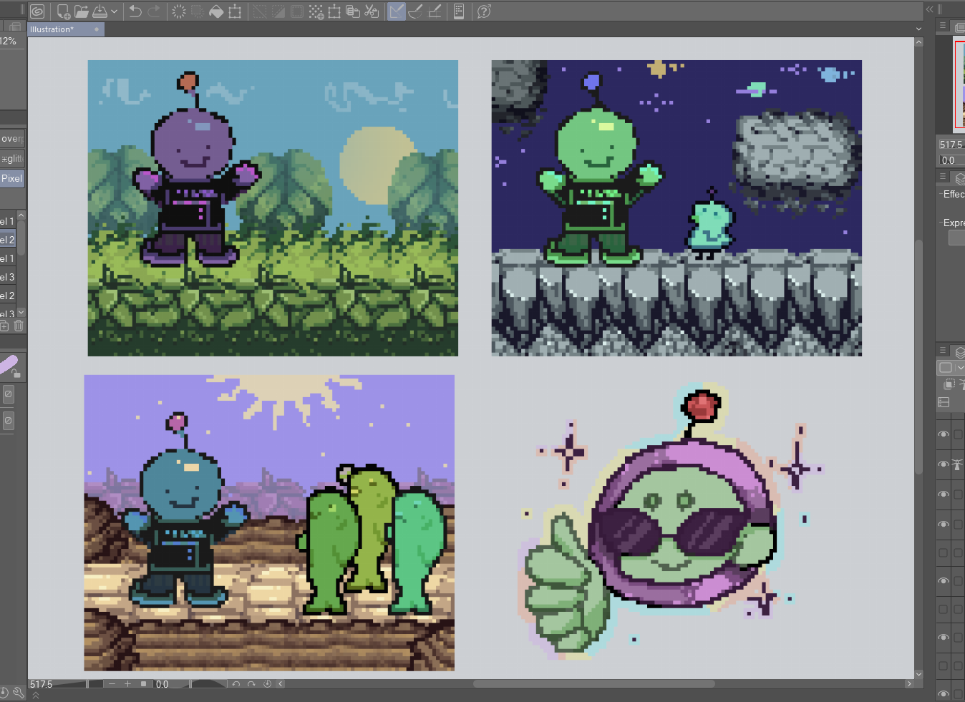Create a new canvas with New icon
This screenshot has height=702, width=965.
coord(63,11)
